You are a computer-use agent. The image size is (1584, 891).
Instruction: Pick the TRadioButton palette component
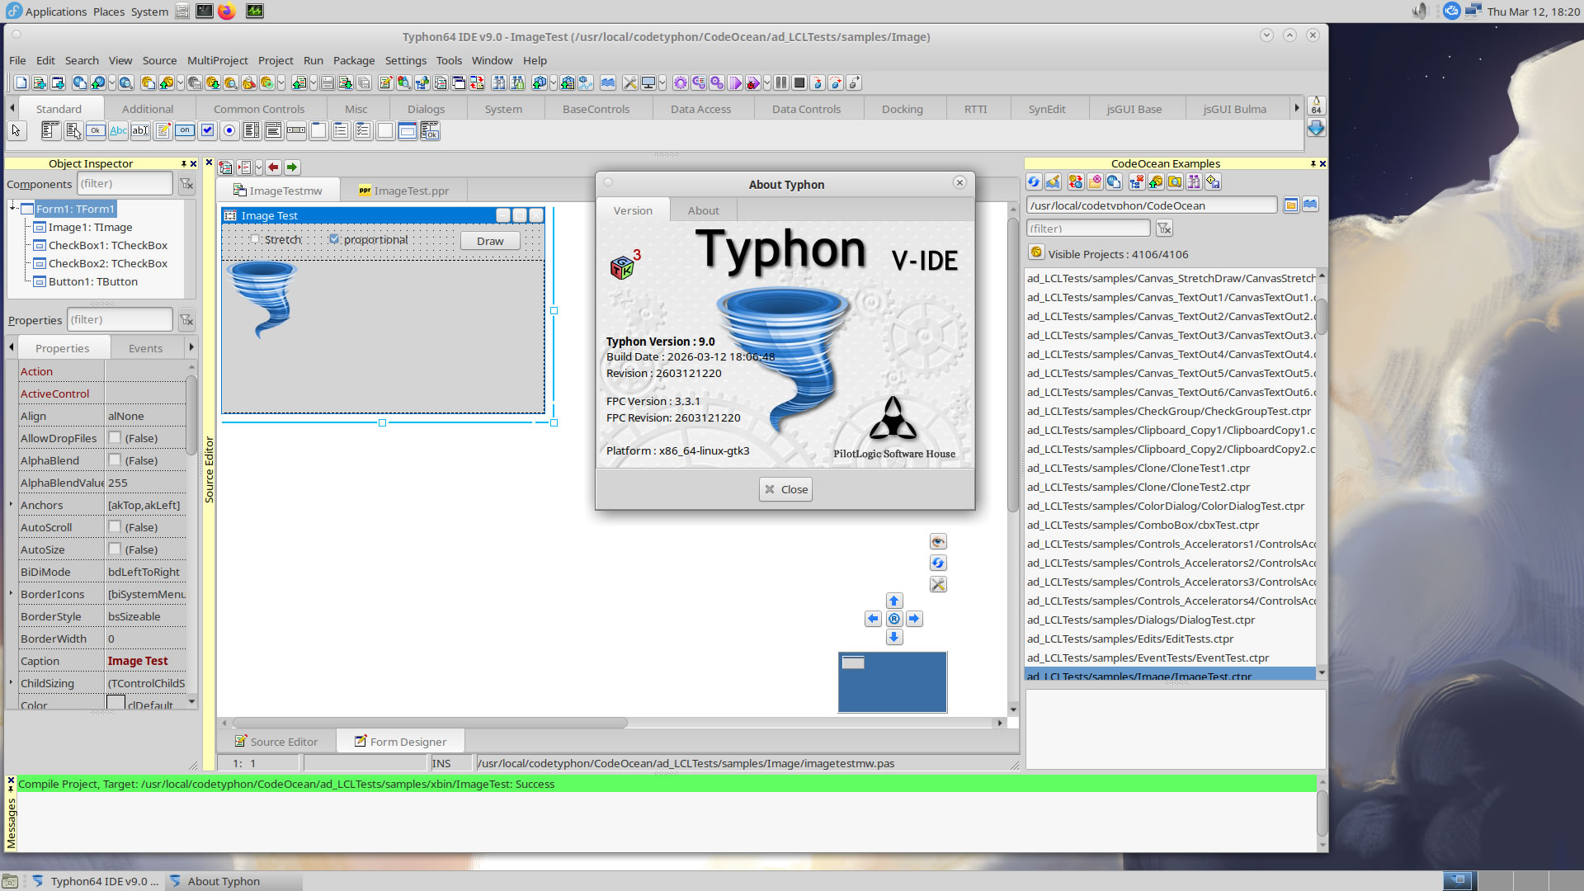coord(229,130)
